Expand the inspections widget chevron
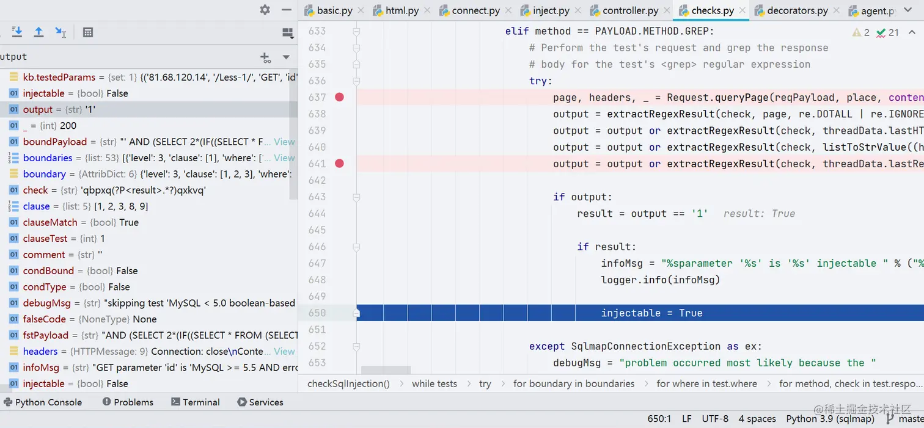The width and height of the screenshot is (924, 428). (x=912, y=32)
